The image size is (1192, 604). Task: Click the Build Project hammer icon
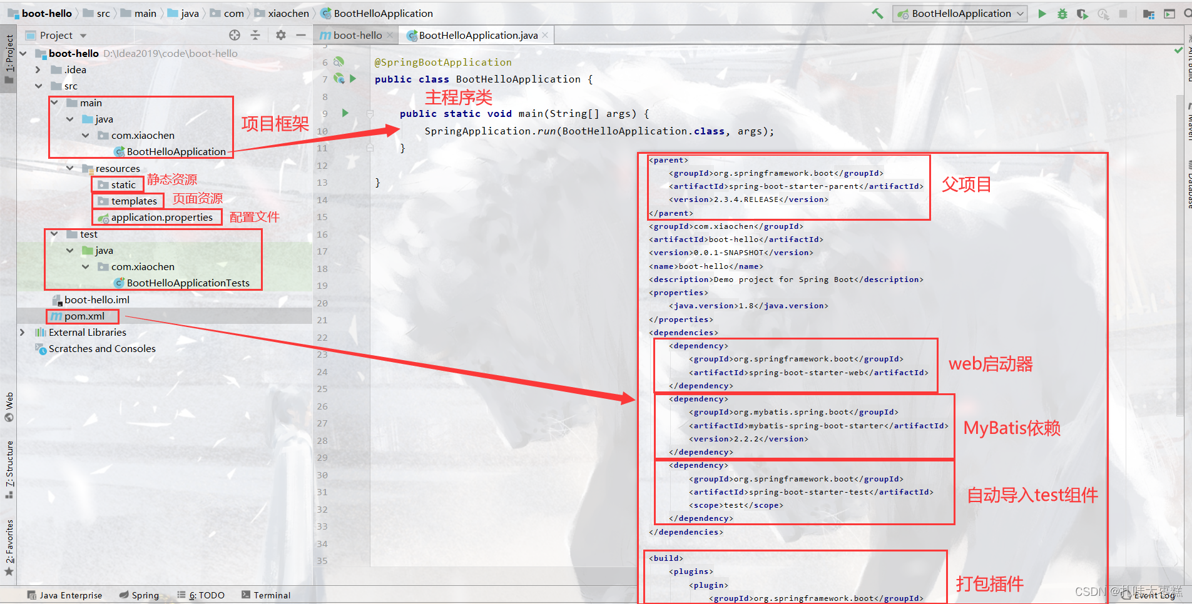[x=878, y=13]
